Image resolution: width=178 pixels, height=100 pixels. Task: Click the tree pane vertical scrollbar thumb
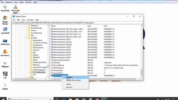pos(48,66)
